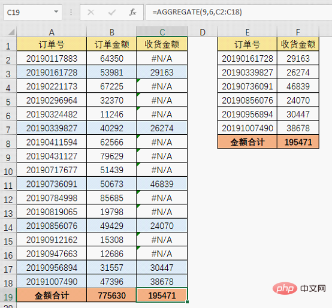The image size is (332, 308).
Task: Select cell with order 20190296964
Action: point(52,100)
